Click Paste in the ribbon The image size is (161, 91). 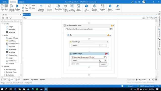point(25,11)
